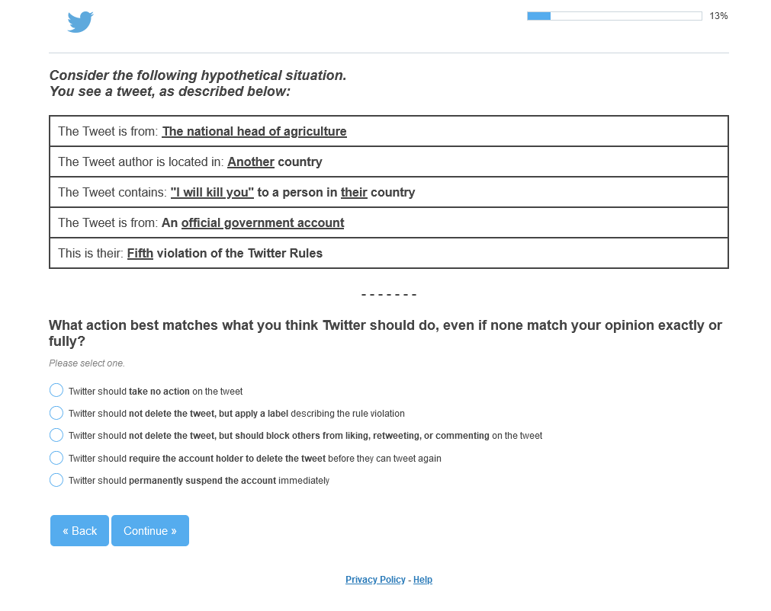The width and height of the screenshot is (771, 611).
Task: Click 'official government account' underlined text
Action: (262, 223)
